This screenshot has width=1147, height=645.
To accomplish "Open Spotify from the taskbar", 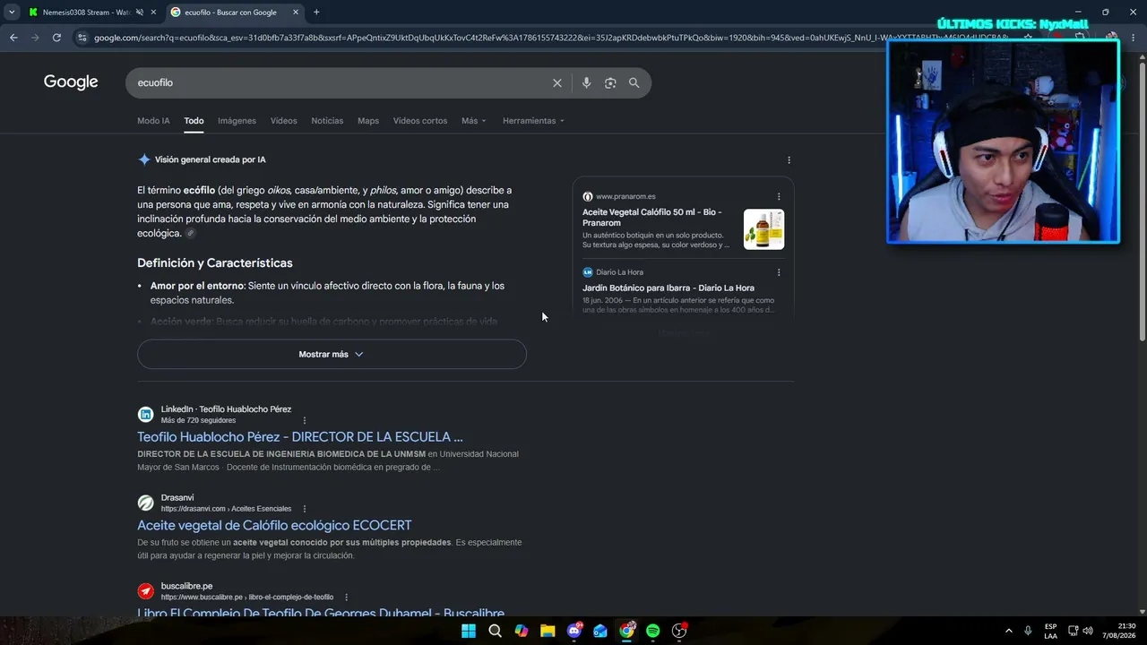I will (x=653, y=631).
